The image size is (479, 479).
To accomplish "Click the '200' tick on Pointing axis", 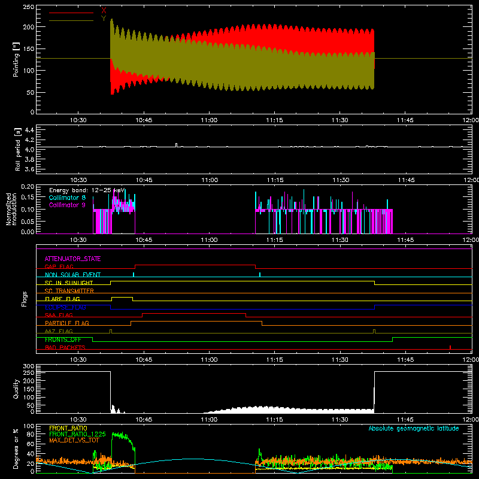I will point(29,27).
